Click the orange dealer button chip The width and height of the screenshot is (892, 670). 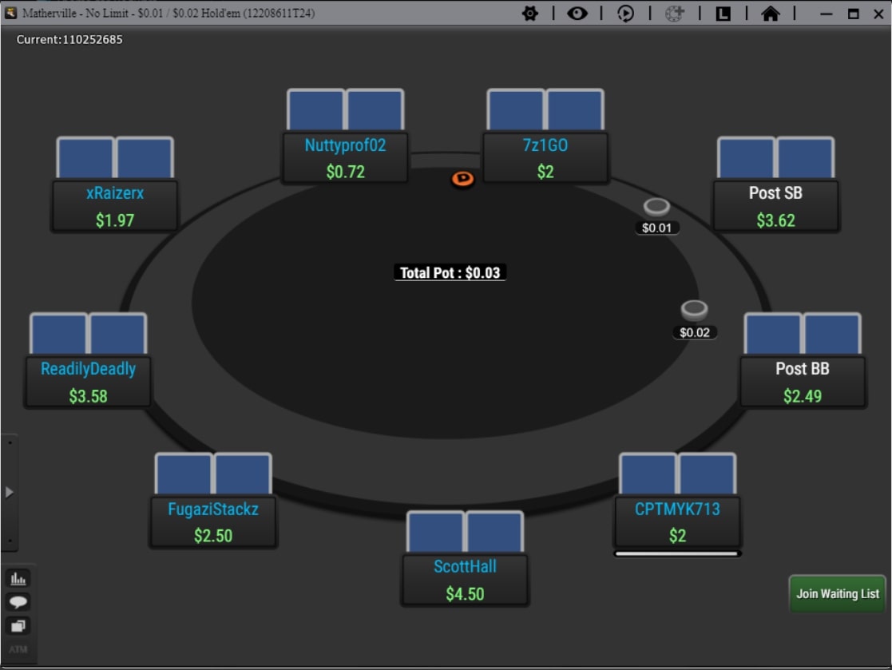coord(462,179)
